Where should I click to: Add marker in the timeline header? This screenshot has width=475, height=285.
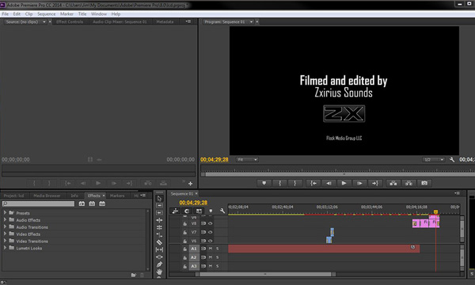pos(211,211)
